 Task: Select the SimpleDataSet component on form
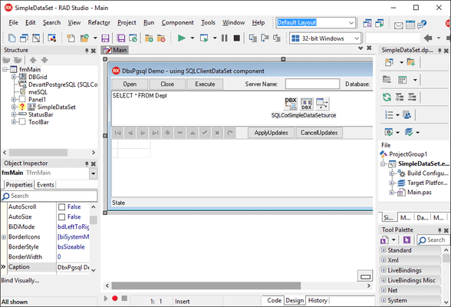306,104
